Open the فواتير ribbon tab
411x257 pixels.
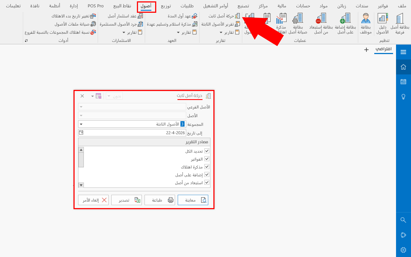[x=383, y=6]
